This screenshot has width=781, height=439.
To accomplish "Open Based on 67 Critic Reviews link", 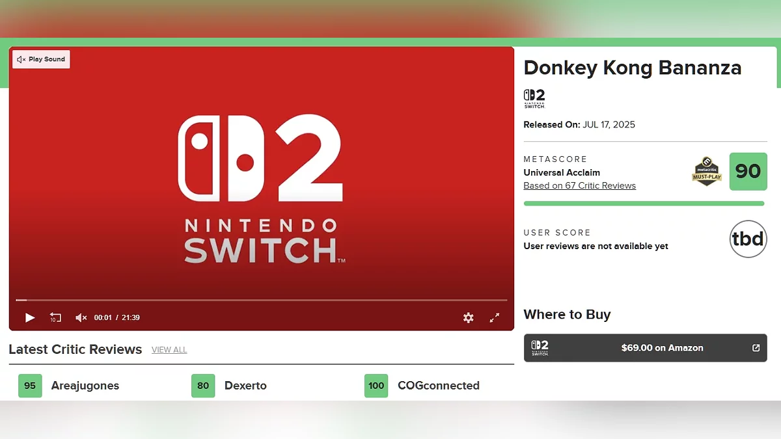I will point(580,185).
